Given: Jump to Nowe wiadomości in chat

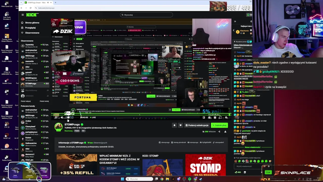Looking at the screenshot, I should [252, 147].
